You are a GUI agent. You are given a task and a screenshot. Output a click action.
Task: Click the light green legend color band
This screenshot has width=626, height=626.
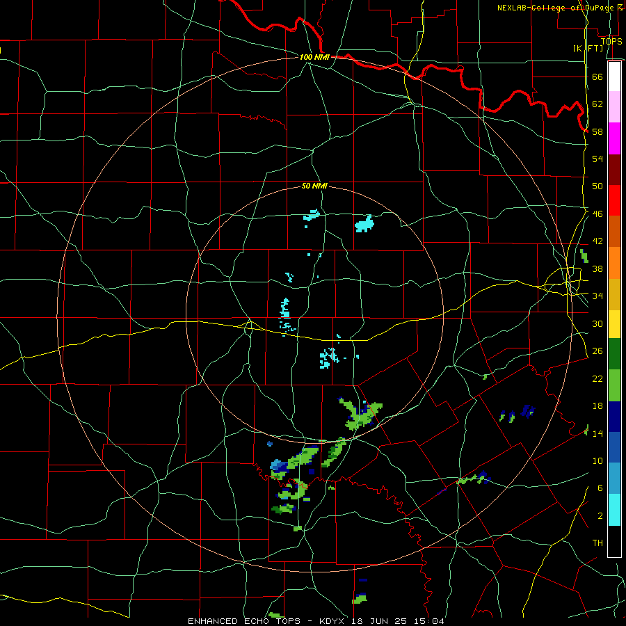click(614, 385)
